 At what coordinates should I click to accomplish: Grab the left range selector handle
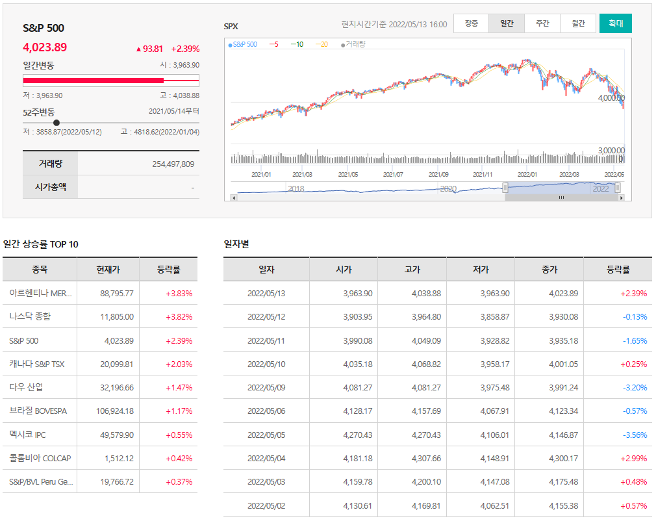tap(505, 188)
